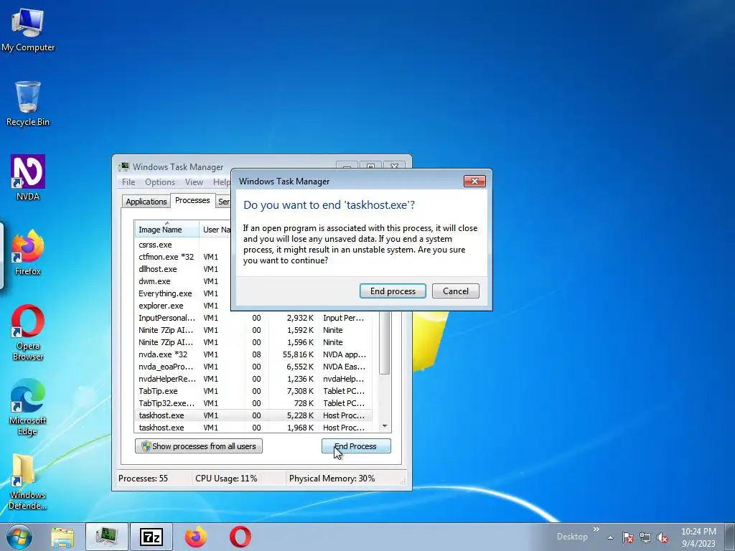Select ctfmon.exe *32 process row
The image size is (735, 551).
(x=183, y=257)
